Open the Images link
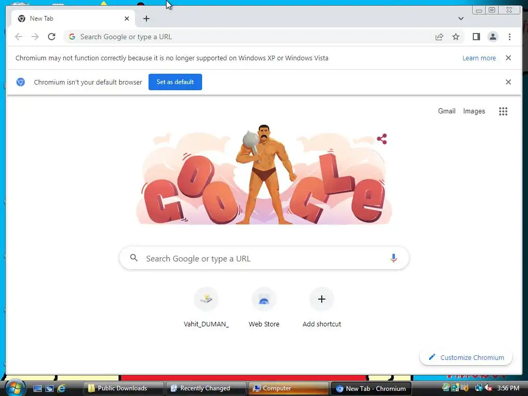528x396 pixels. tap(474, 111)
